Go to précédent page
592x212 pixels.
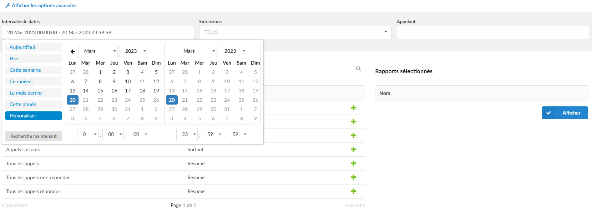click(x=15, y=205)
